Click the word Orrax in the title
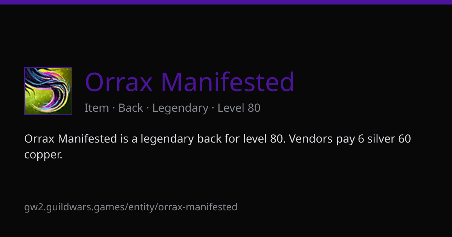This screenshot has height=237, width=452. click(119, 82)
